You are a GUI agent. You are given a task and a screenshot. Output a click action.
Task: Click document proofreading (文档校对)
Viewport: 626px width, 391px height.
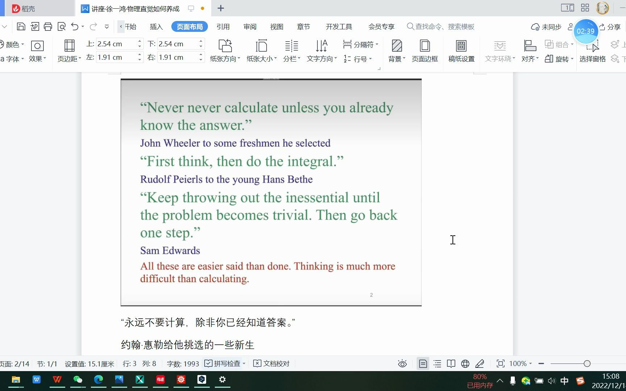[271, 363]
